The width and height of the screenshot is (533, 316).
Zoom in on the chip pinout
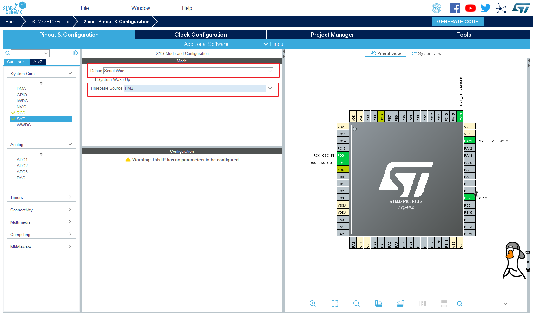pos(313,304)
